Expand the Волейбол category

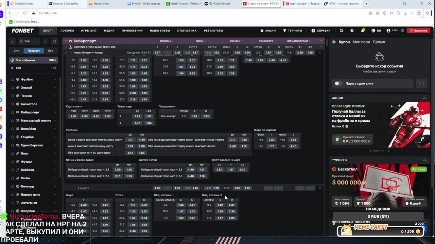55,129
